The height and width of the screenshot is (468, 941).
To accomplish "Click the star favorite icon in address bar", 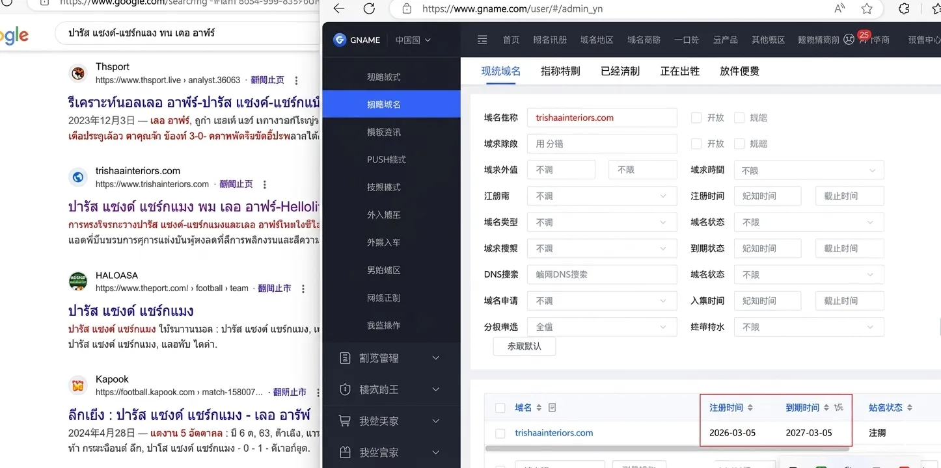I will (x=867, y=8).
